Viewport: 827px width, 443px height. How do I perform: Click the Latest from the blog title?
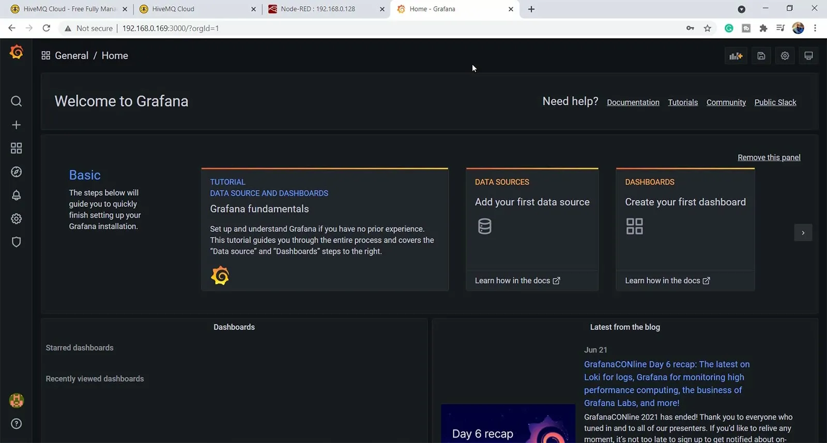(x=625, y=327)
